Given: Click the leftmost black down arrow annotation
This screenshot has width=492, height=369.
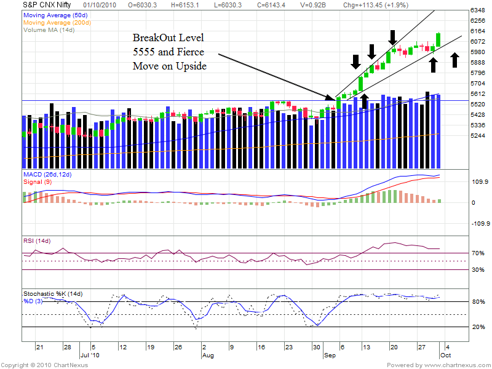Looking at the screenshot, I should pyautogui.click(x=355, y=61).
